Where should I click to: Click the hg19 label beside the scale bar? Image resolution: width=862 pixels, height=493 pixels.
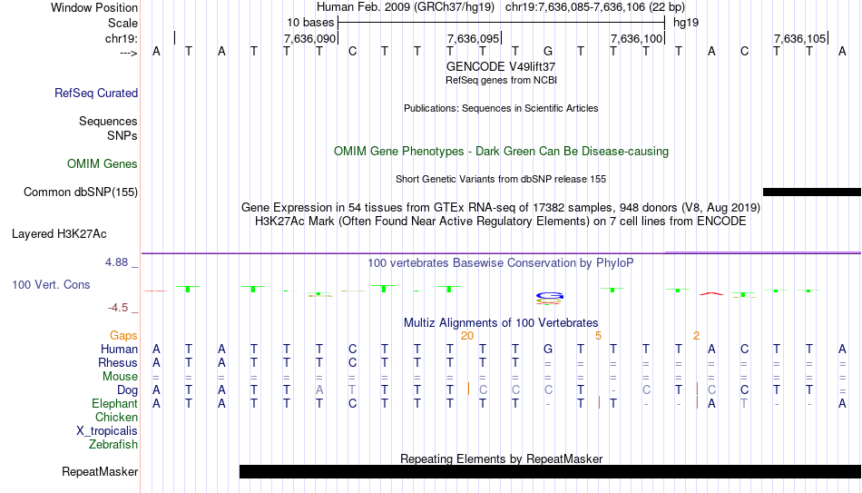686,23
